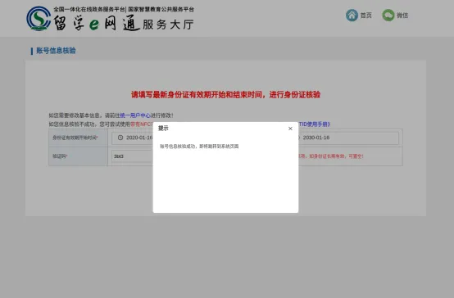Click the 首页 text label

366,16
